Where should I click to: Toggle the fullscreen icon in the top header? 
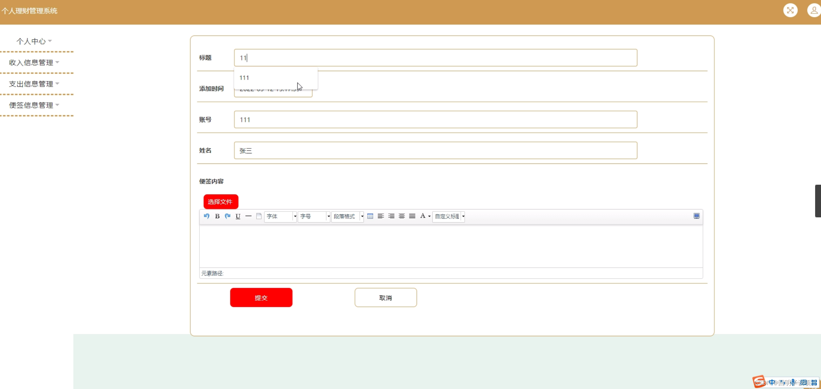[790, 10]
